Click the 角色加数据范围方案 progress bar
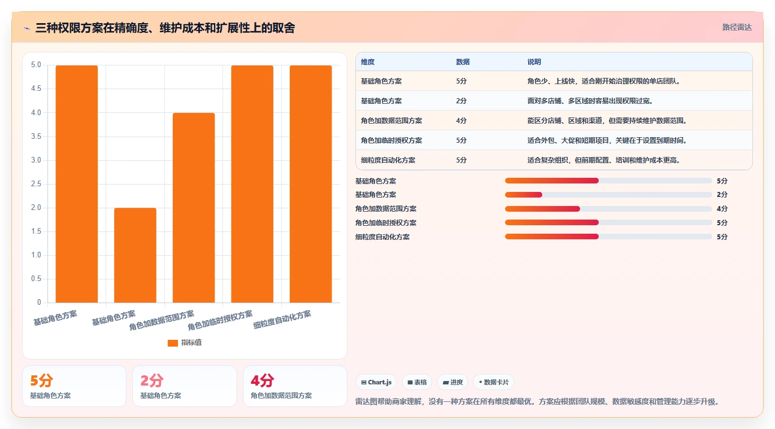Image resolution: width=775 pixels, height=429 pixels. coord(608,209)
